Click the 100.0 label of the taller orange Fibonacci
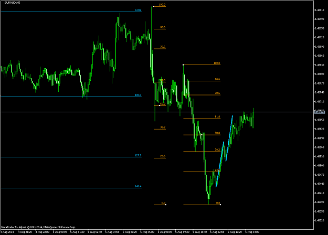 point(162,5)
